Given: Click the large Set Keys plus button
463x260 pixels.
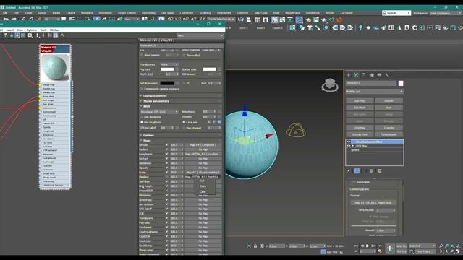Looking at the screenshot, I should click(x=389, y=248).
